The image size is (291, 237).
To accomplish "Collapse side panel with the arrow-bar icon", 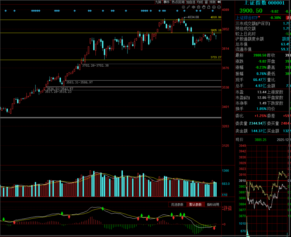I will coord(219,2).
